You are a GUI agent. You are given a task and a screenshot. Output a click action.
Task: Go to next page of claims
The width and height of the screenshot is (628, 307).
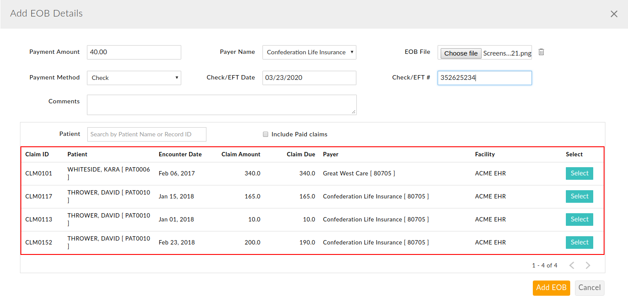[x=588, y=265]
